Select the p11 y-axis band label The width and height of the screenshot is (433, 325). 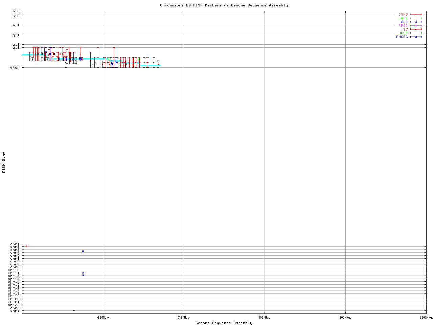pos(16,25)
